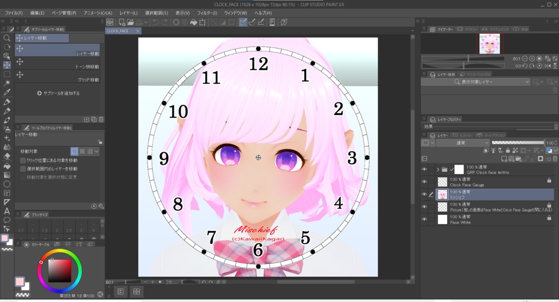This screenshot has width=559, height=302.
Task: Select the Figure ellipse tool
Action: [7, 184]
